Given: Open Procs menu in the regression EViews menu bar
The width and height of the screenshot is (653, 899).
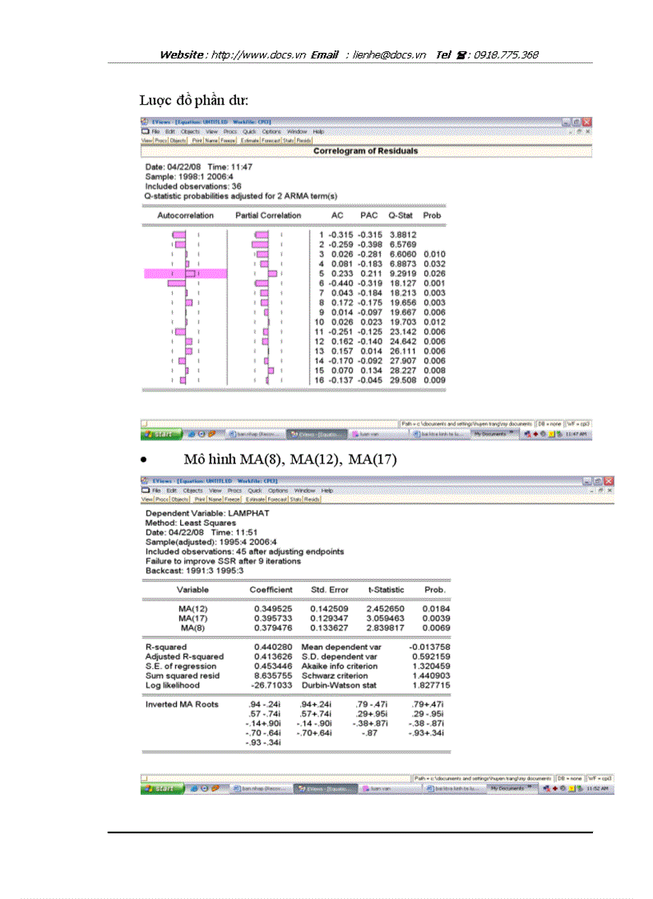Looking at the screenshot, I should click(x=234, y=490).
